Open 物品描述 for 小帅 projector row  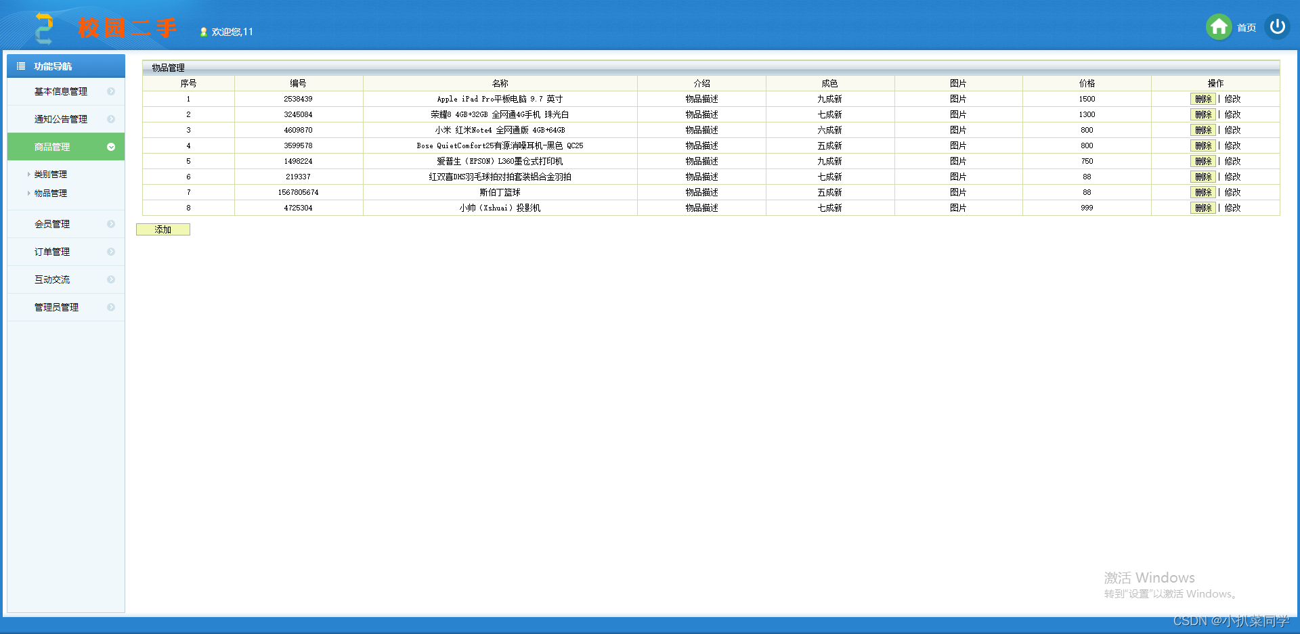(x=701, y=208)
